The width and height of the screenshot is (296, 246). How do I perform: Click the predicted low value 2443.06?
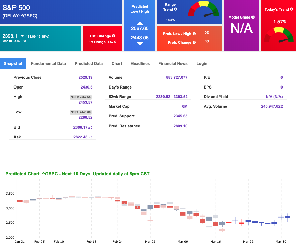[140, 38]
